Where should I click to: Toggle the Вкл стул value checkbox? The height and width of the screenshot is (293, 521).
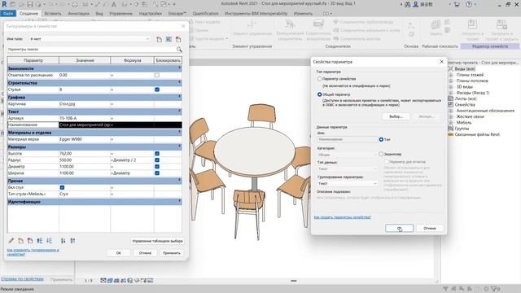click(x=62, y=187)
